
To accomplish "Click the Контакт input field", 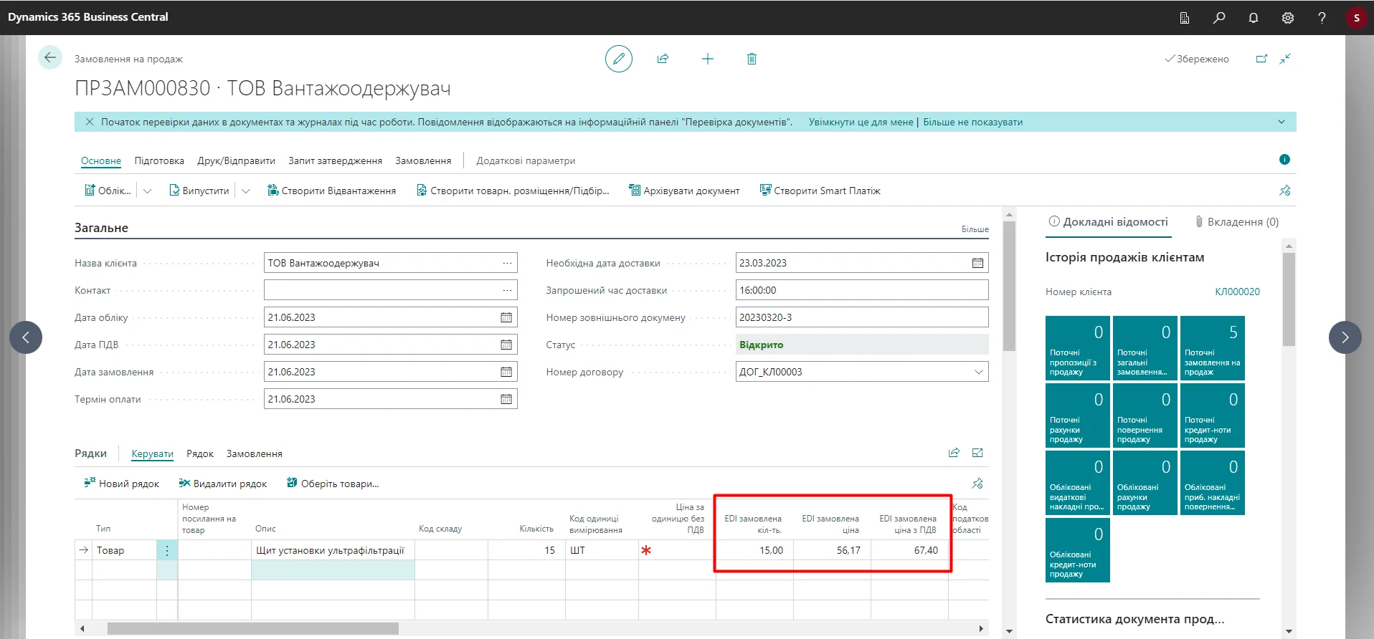I will click(x=380, y=290).
